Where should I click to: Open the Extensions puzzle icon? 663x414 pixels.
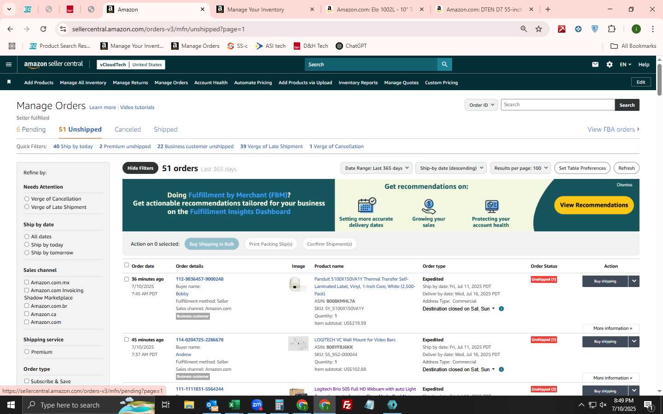point(611,29)
